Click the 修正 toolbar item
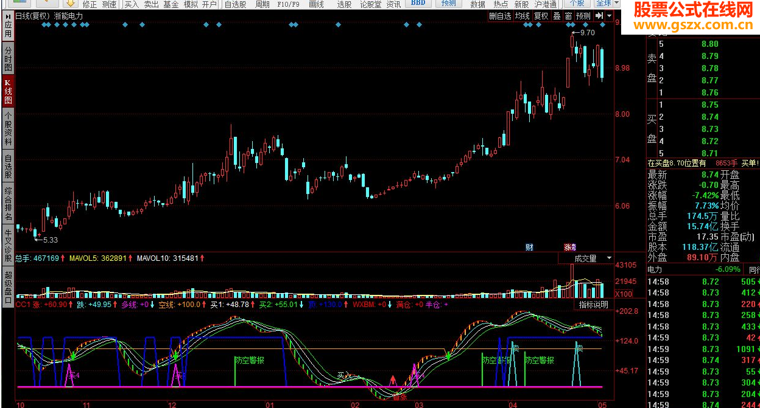760x408 pixels. tap(90, 4)
